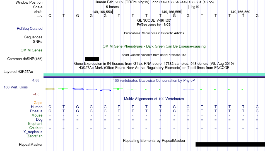Image resolution: width=265 pixels, height=151 pixels.
Task: Open the OMIM Genes track label
Action: pos(32,50)
